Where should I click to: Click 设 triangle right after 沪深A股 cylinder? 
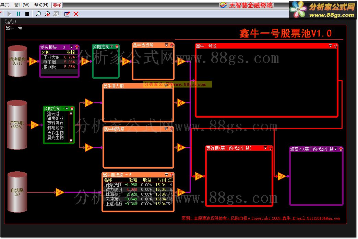[x=35, y=125]
